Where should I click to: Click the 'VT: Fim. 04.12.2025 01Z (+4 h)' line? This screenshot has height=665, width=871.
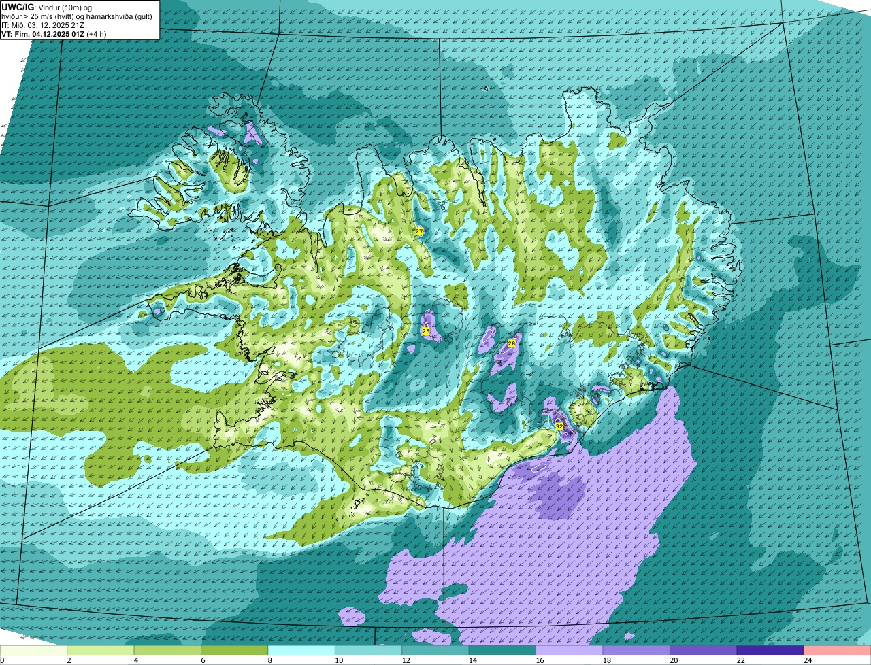pos(54,33)
